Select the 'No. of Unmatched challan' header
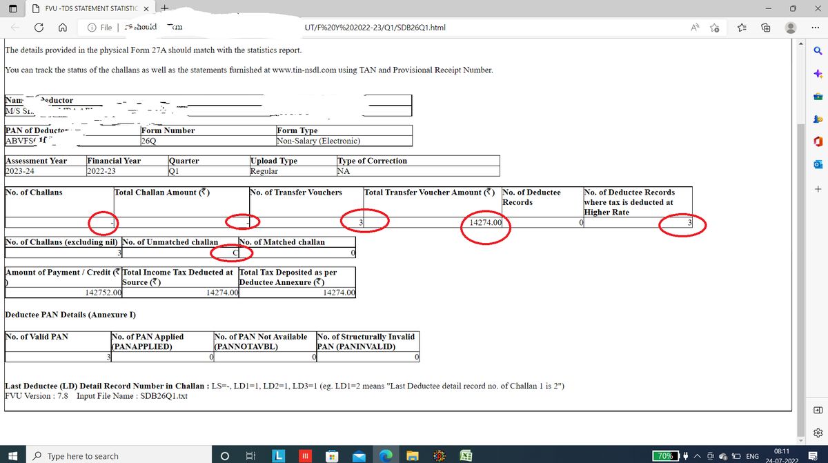Image resolution: width=828 pixels, height=463 pixels. 170,242
